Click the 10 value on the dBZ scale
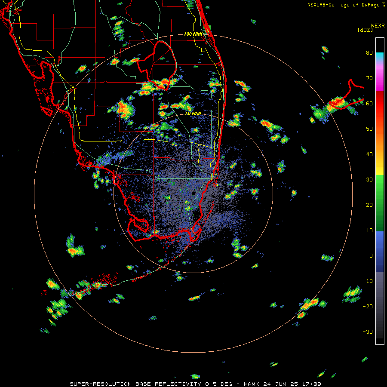This screenshot has height=387, width=387. 369,230
